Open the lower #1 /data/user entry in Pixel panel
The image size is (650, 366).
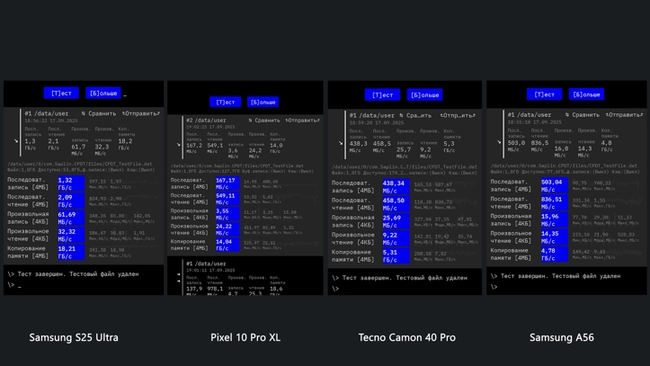(x=206, y=263)
